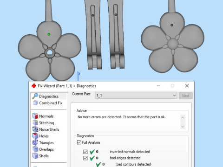Screen dimensions: 223x167
Task: Click green point on left flower part
Action: (49, 34)
